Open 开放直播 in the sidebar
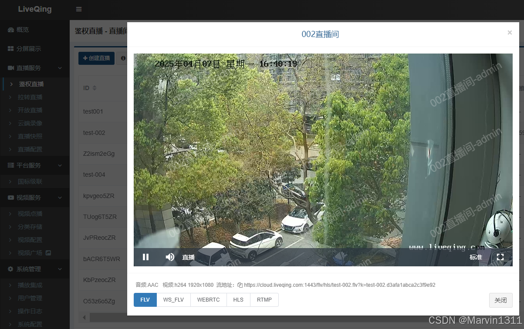Screen dimensions: 524x329 (35, 110)
